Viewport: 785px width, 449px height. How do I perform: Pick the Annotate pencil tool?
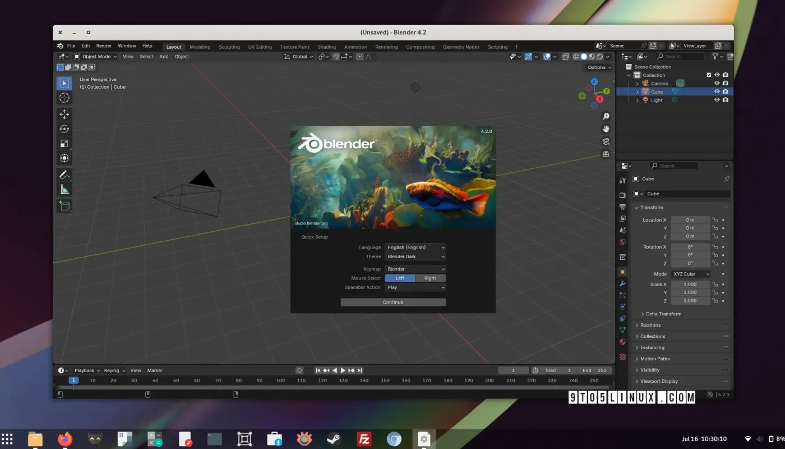[x=64, y=175]
